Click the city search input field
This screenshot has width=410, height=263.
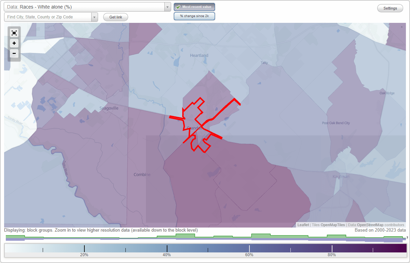point(48,16)
